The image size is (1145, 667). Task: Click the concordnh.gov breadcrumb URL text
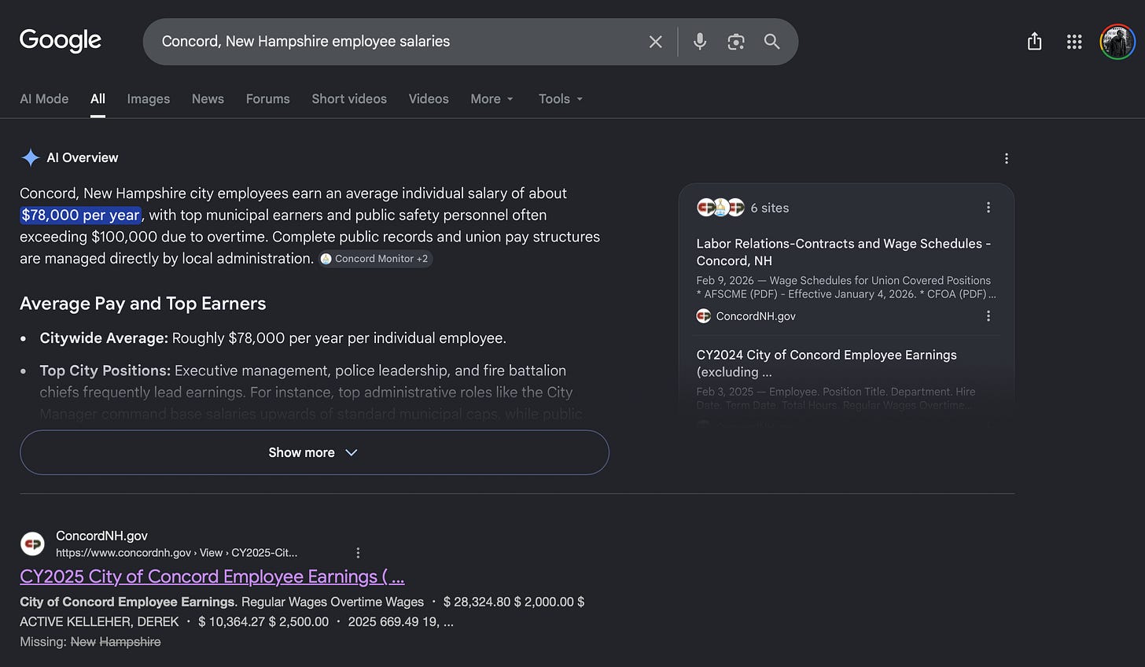[176, 553]
